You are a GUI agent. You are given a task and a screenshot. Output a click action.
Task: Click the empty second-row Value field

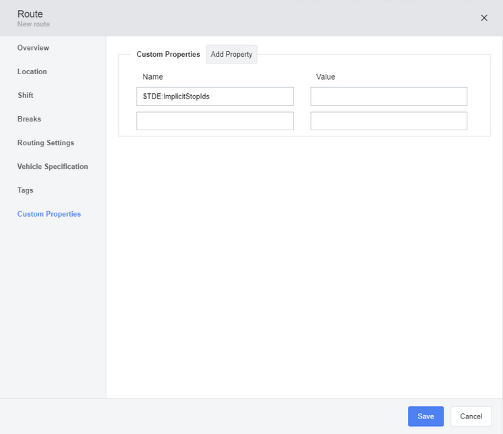click(x=388, y=121)
